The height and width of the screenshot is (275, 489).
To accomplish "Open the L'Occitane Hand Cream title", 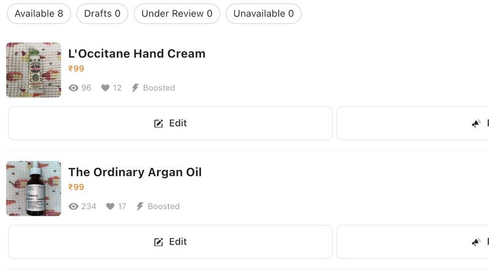I will [137, 54].
